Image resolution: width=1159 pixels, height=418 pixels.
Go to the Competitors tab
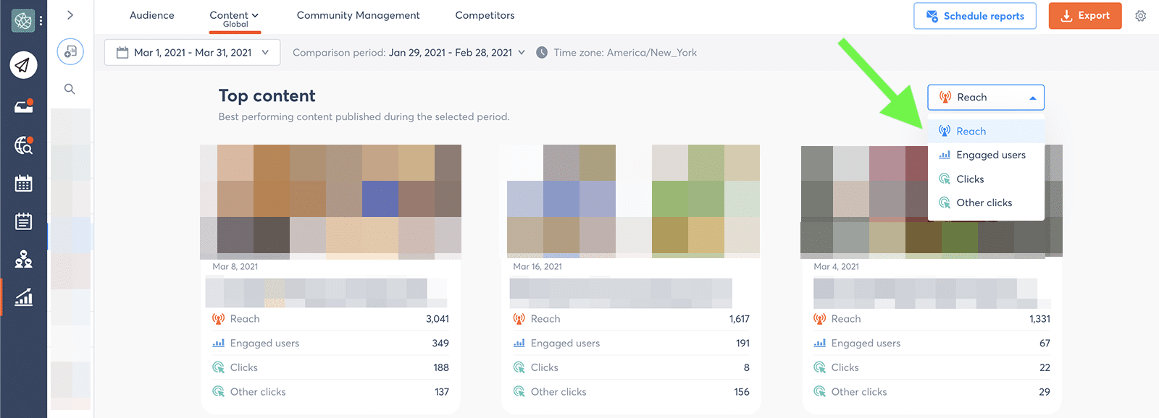click(x=485, y=15)
